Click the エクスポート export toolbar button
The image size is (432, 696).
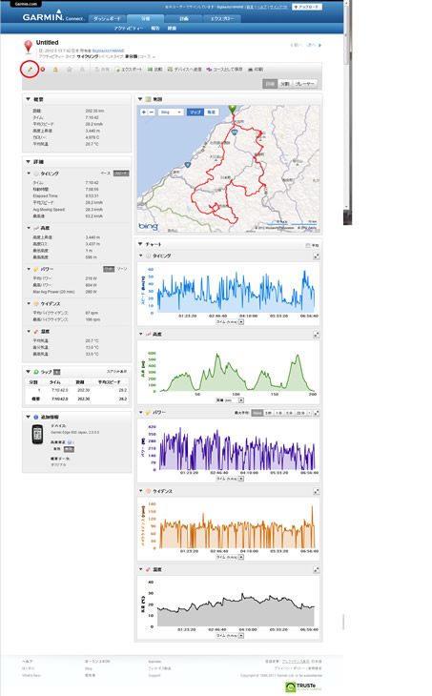coord(129,70)
